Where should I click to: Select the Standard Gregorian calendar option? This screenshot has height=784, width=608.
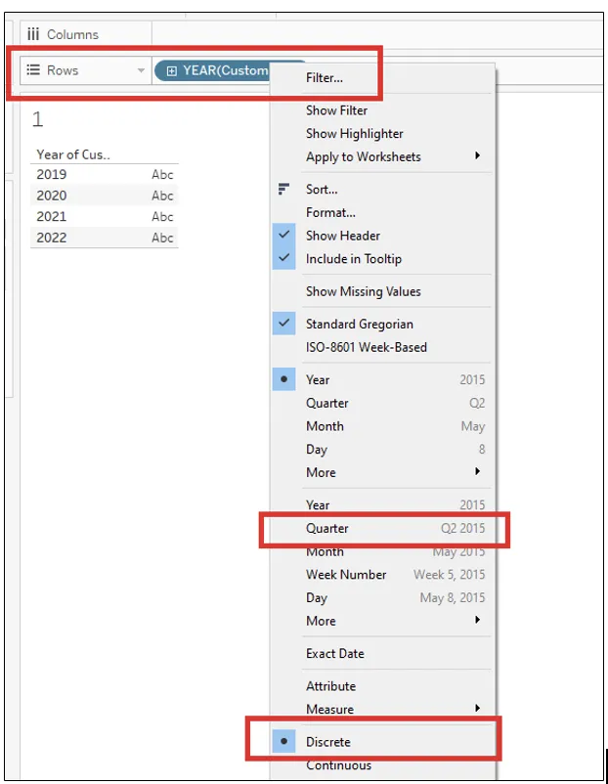359,324
